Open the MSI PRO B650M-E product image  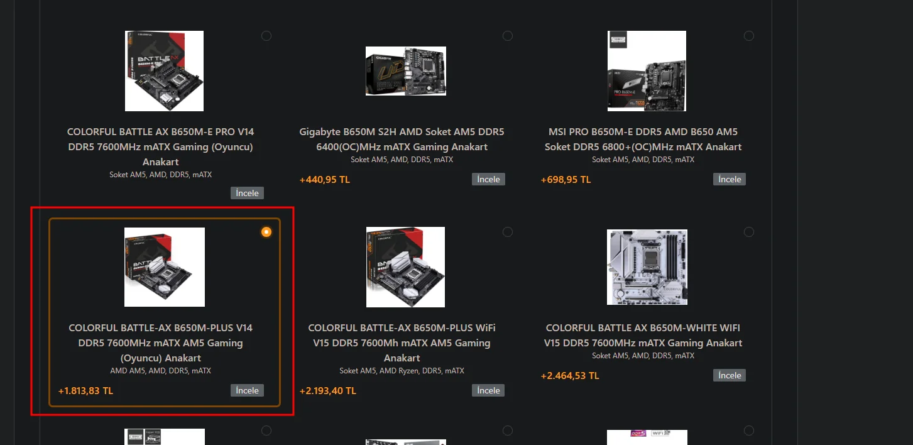(x=647, y=71)
